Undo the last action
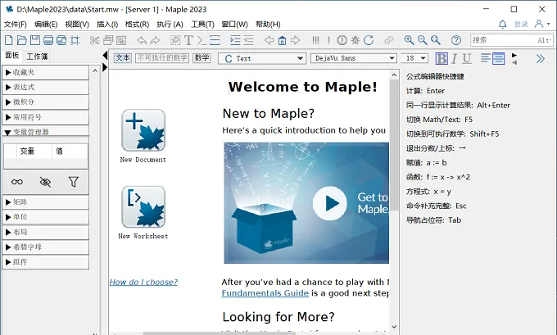557x335 pixels. click(x=142, y=40)
